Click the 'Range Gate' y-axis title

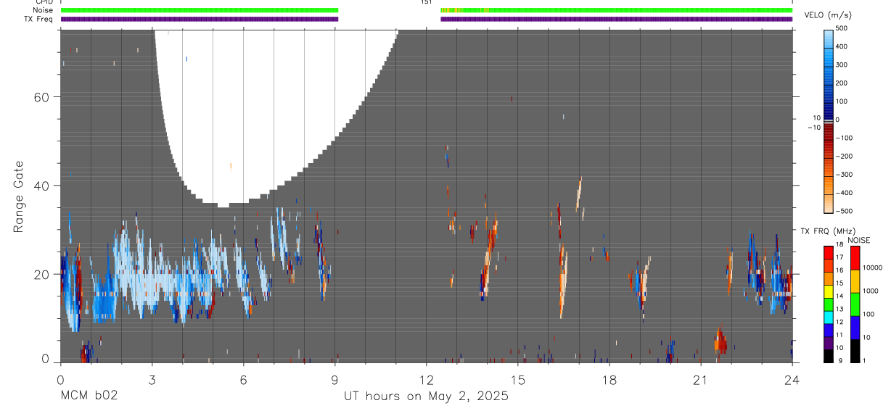point(18,196)
